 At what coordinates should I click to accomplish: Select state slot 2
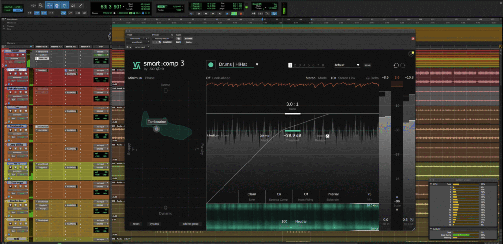click(295, 65)
